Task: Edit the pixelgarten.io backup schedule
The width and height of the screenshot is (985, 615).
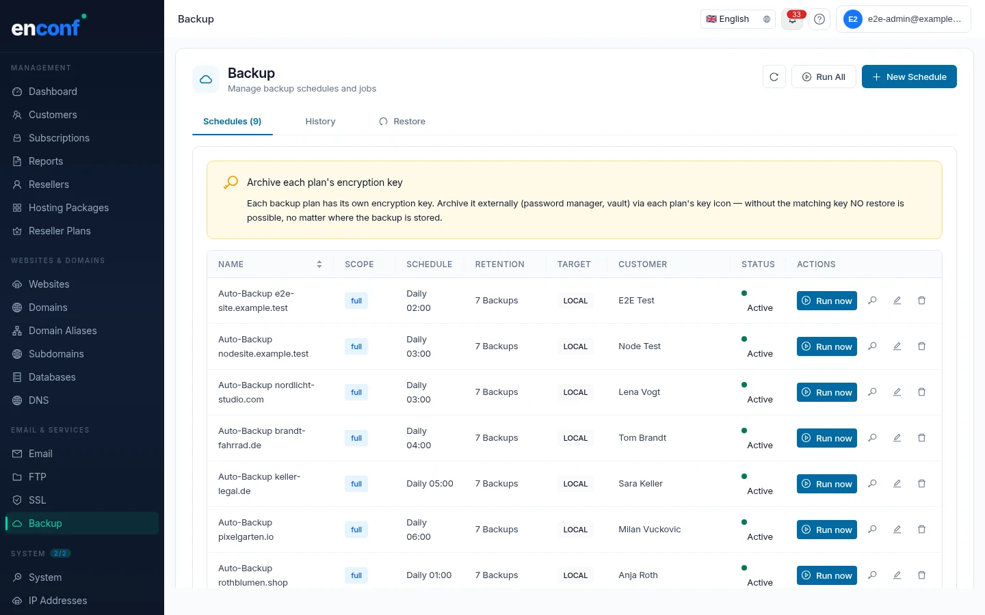Action: 897,530
